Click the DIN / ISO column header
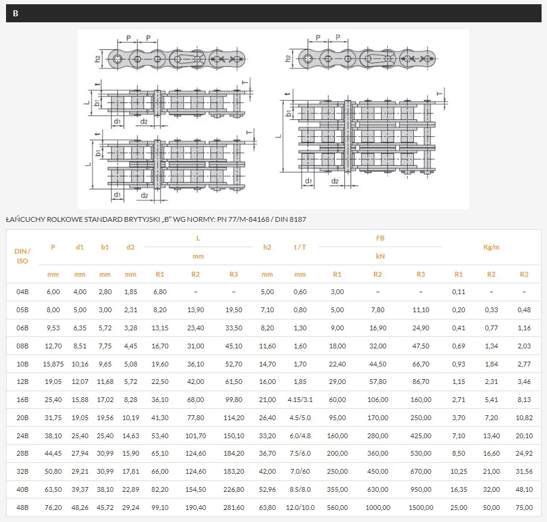The image size is (547, 522). 22,256
